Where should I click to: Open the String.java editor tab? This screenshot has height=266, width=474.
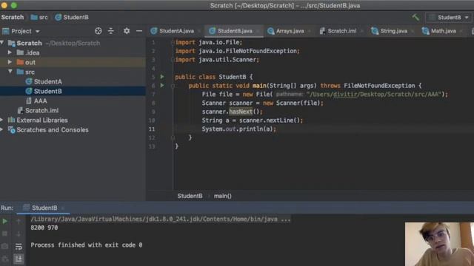(x=393, y=31)
